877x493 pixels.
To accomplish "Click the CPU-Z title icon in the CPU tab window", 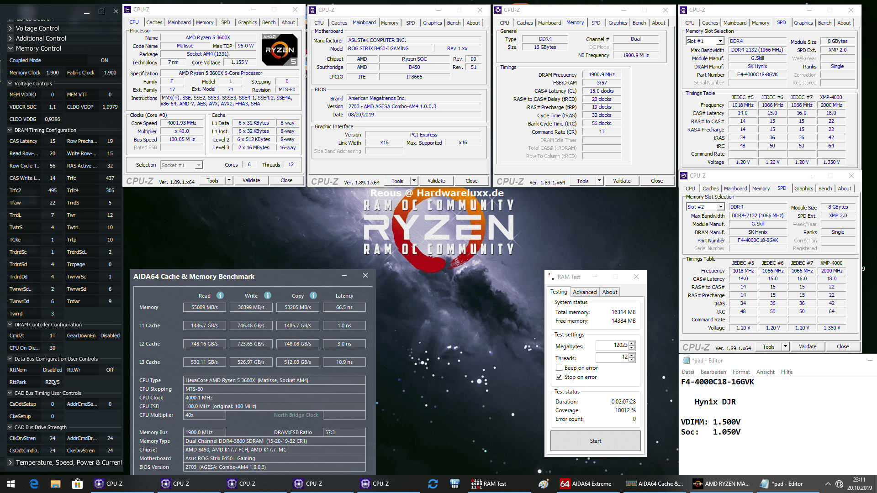I will pos(128,10).
